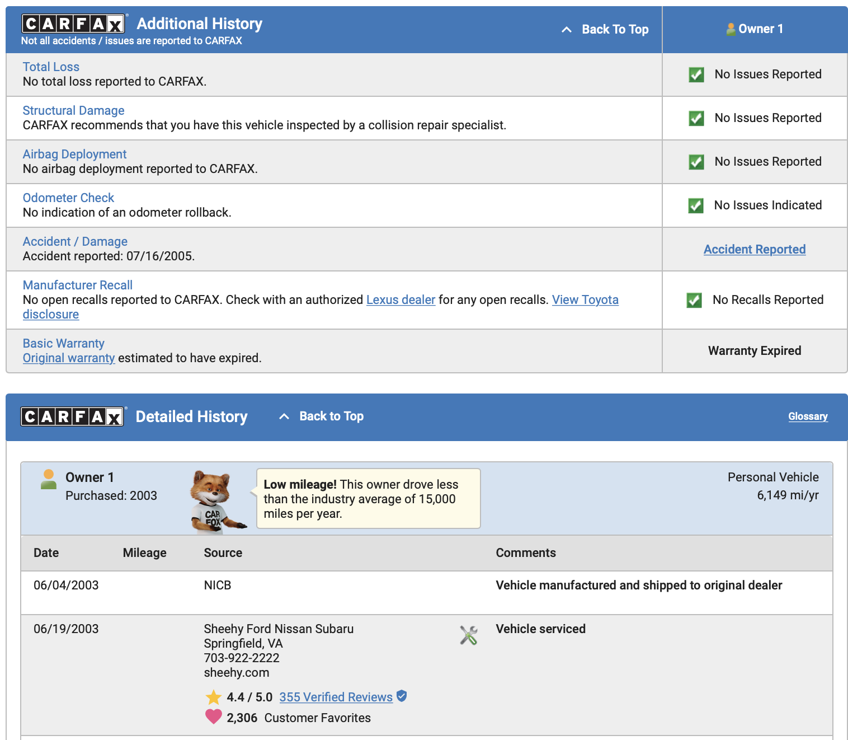Click the Warranty Expired status text
The image size is (848, 740).
(755, 350)
